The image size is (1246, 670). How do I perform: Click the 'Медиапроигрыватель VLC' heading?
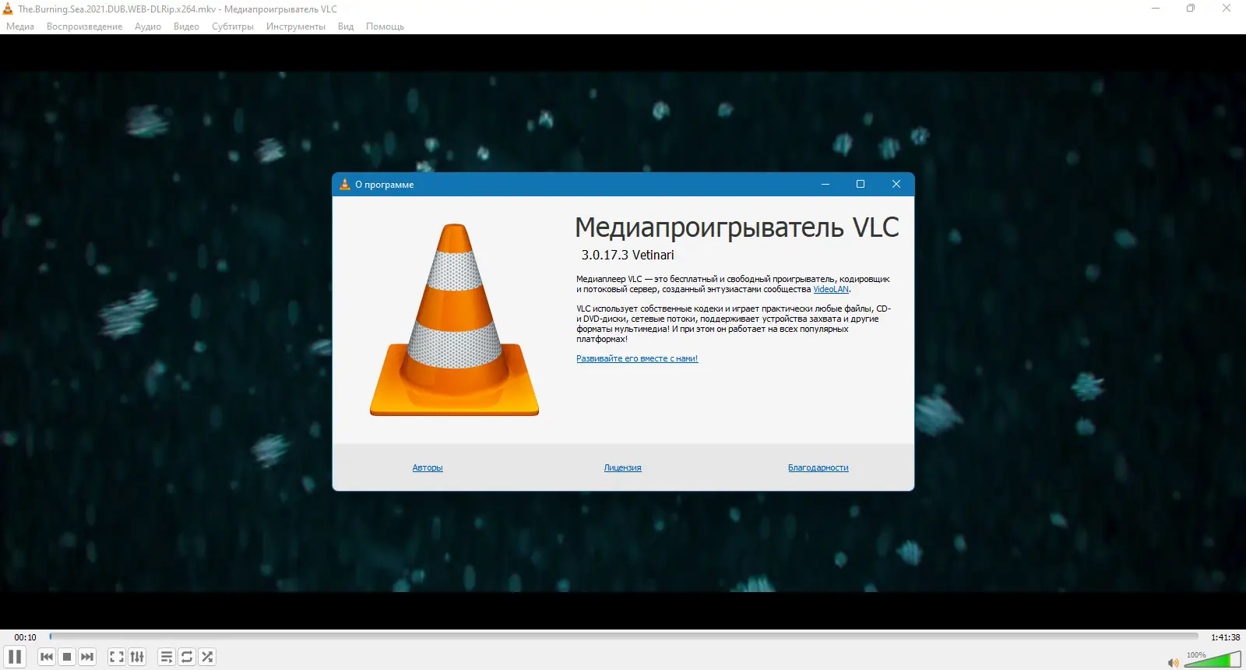coord(737,227)
